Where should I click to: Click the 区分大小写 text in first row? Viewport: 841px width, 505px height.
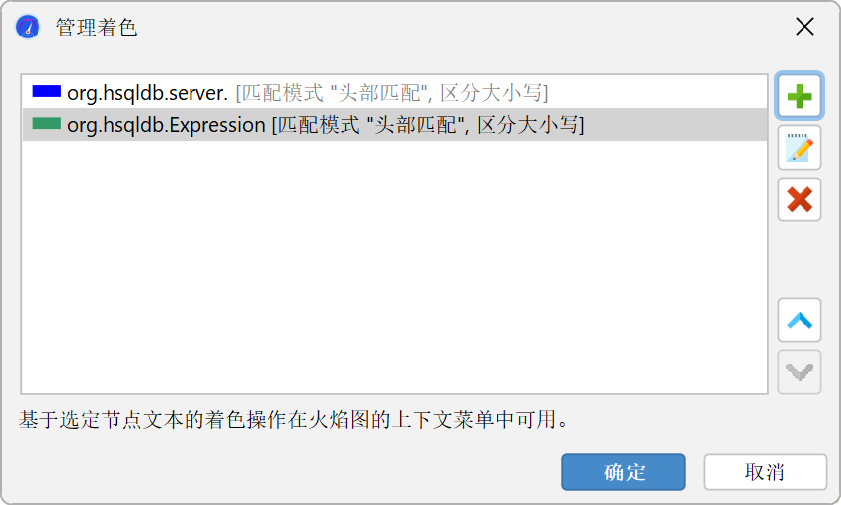(492, 93)
